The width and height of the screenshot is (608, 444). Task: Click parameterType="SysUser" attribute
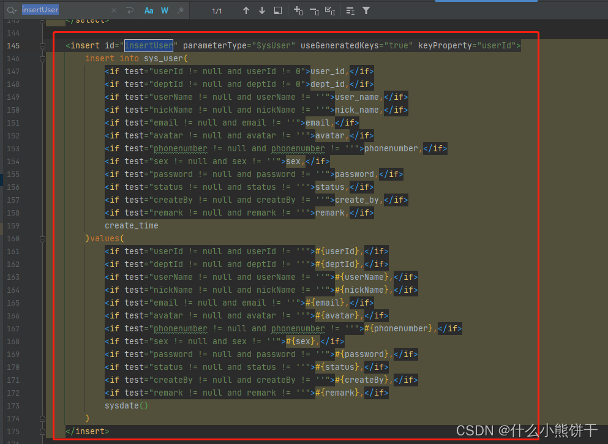239,46
